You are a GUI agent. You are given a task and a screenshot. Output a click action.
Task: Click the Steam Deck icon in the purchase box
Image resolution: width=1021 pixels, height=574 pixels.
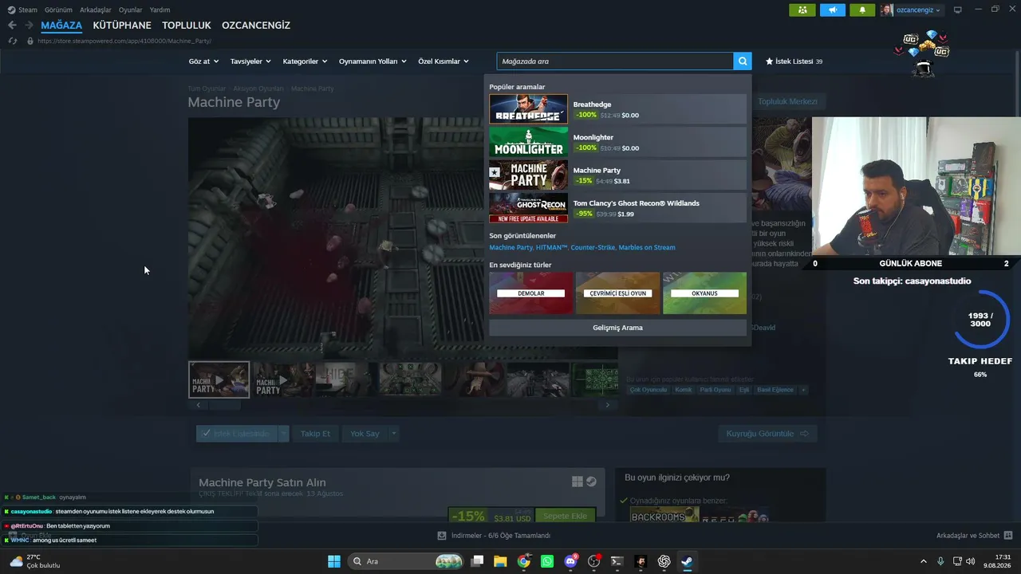click(x=591, y=482)
